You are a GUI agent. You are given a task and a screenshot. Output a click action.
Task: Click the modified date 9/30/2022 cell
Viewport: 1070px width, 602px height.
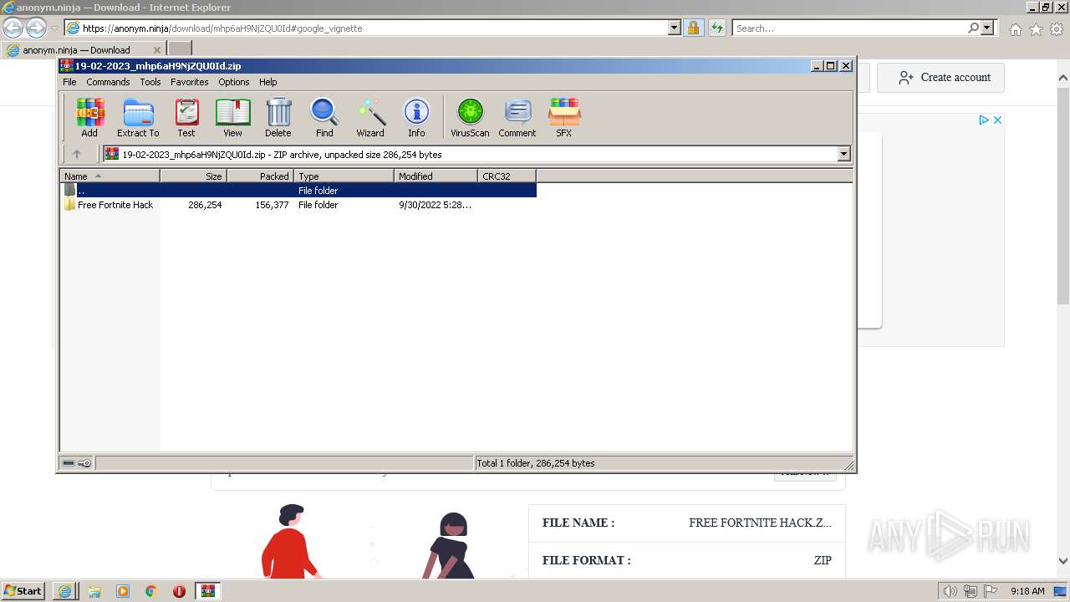pos(435,205)
